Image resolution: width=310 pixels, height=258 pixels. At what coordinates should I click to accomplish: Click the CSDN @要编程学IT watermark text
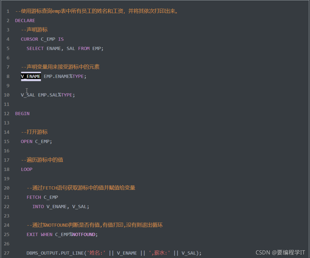[x=281, y=252]
